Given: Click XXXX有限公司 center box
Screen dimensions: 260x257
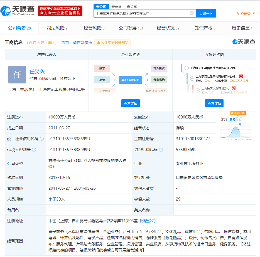Looking at the screenshot, I should 130,80.
